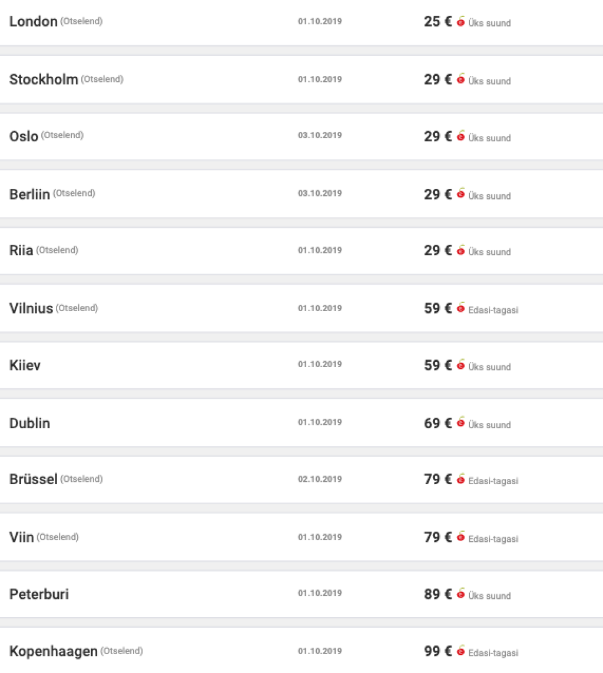
Task: Click the cherry icon in London row
Action: click(x=460, y=22)
